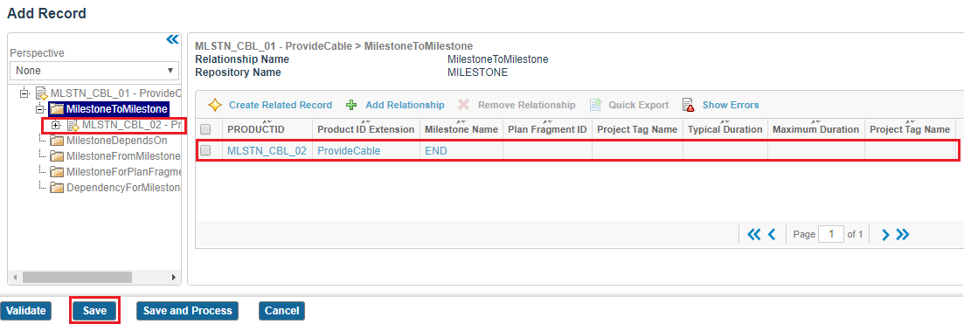
Task: Jump to last page with double-right arrows
Action: point(903,234)
